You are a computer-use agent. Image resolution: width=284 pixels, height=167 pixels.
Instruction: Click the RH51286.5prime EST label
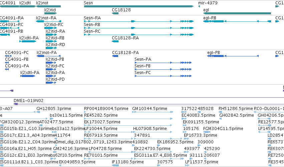coord(236,109)
